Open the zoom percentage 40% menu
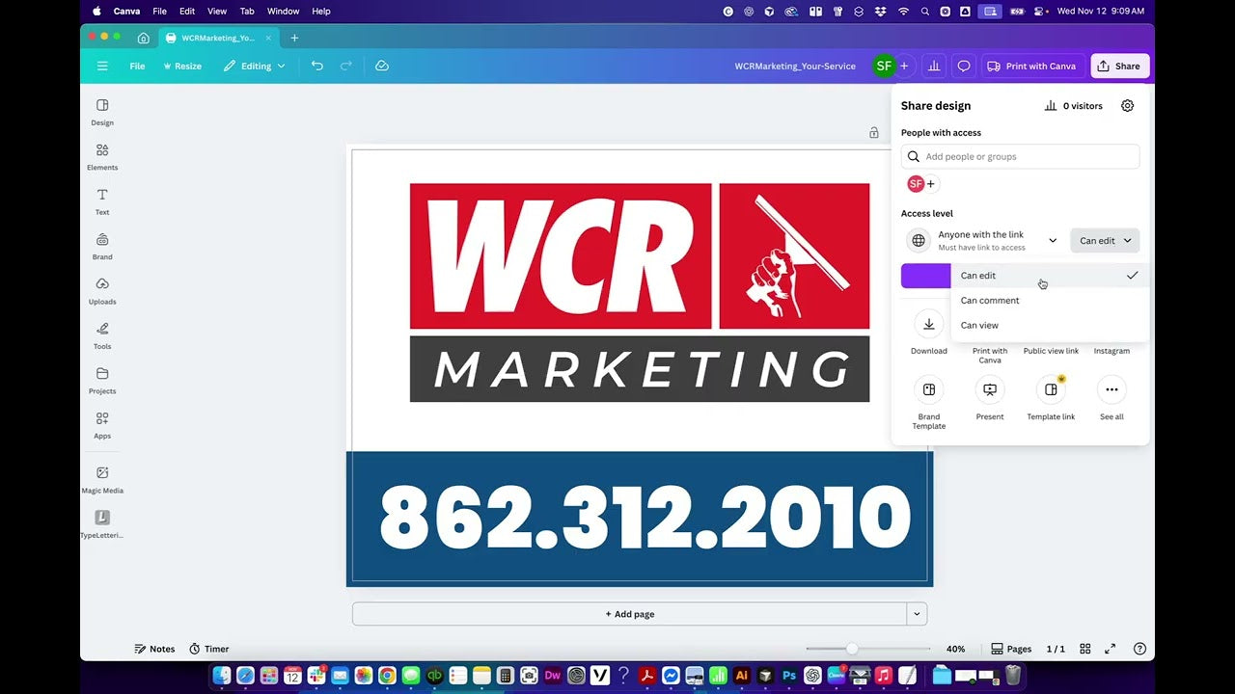 pos(955,649)
